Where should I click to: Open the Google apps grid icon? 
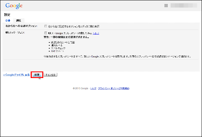tap(166, 5)
